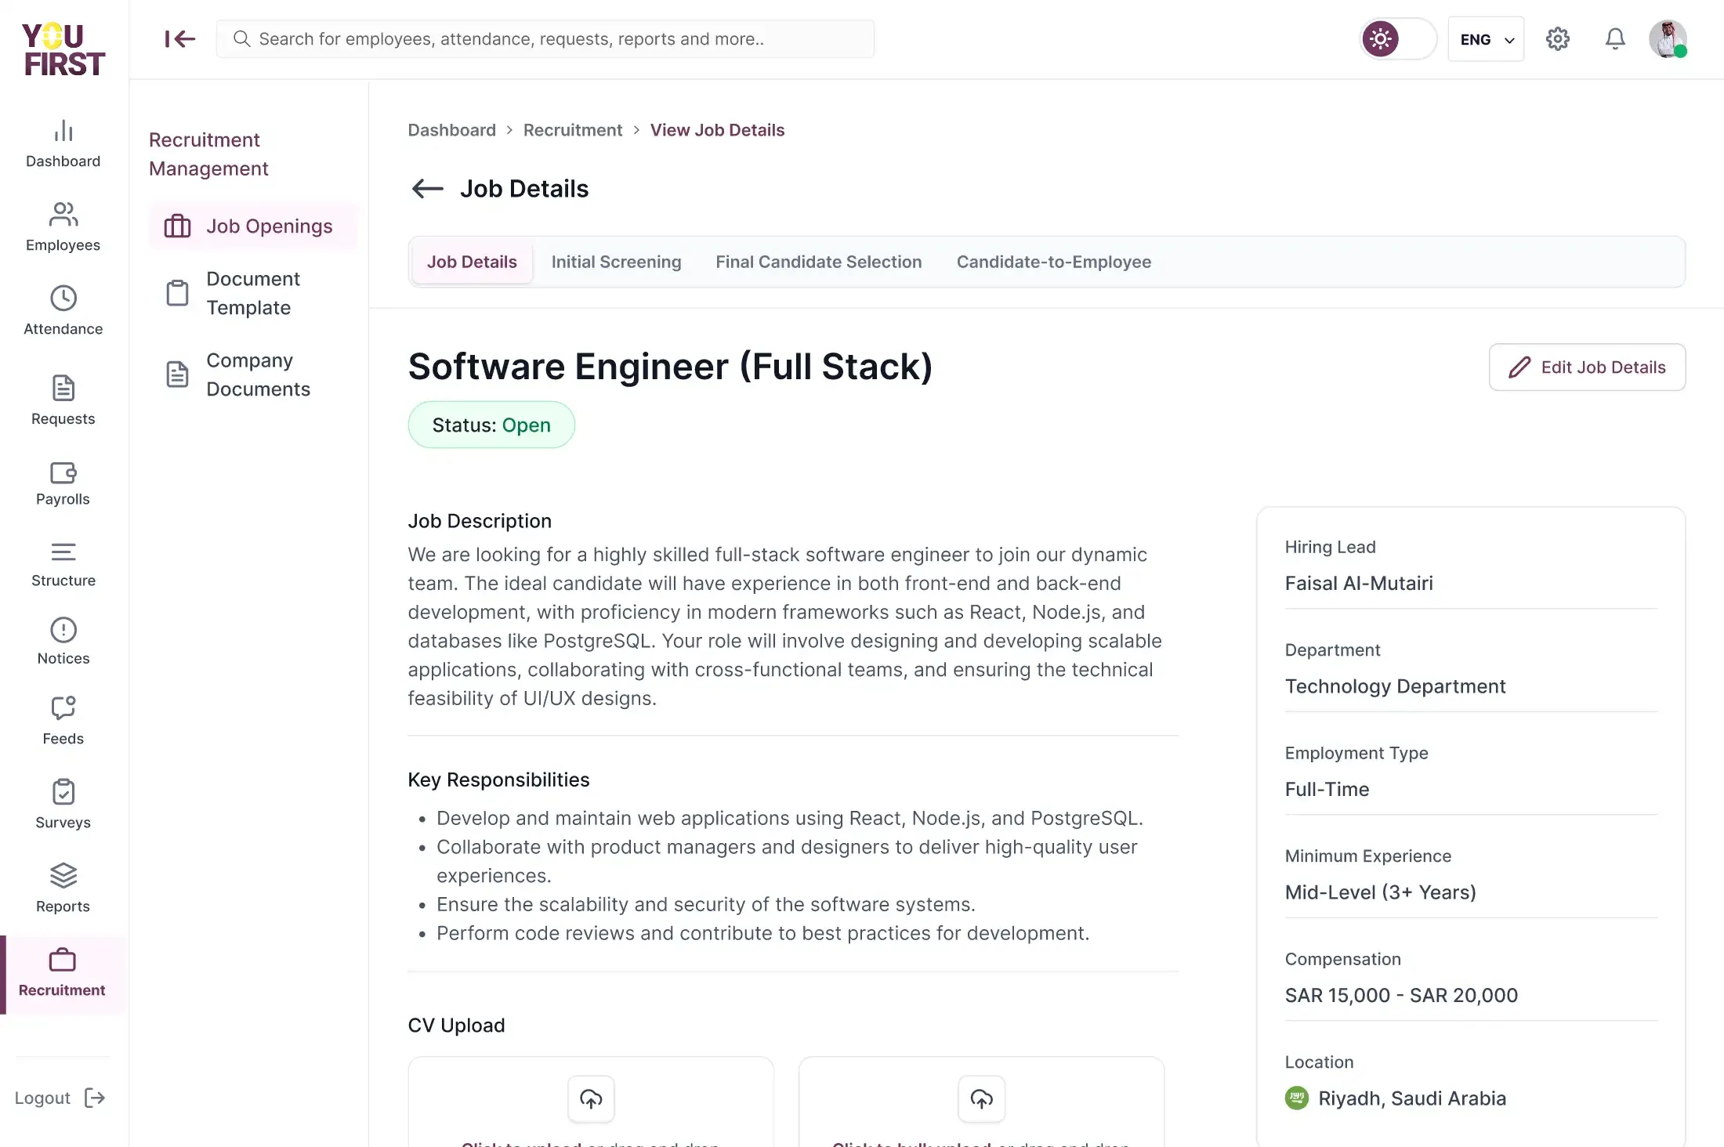The width and height of the screenshot is (1724, 1147).
Task: Click the YOU FIRST logo
Action: (63, 49)
